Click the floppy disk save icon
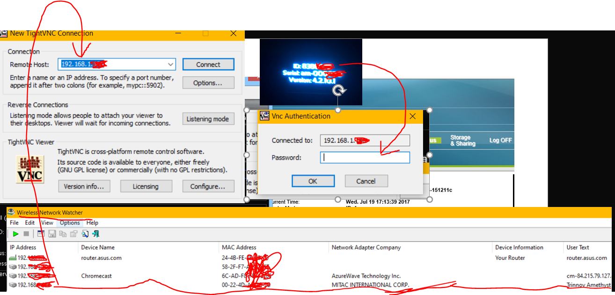 click(52, 234)
